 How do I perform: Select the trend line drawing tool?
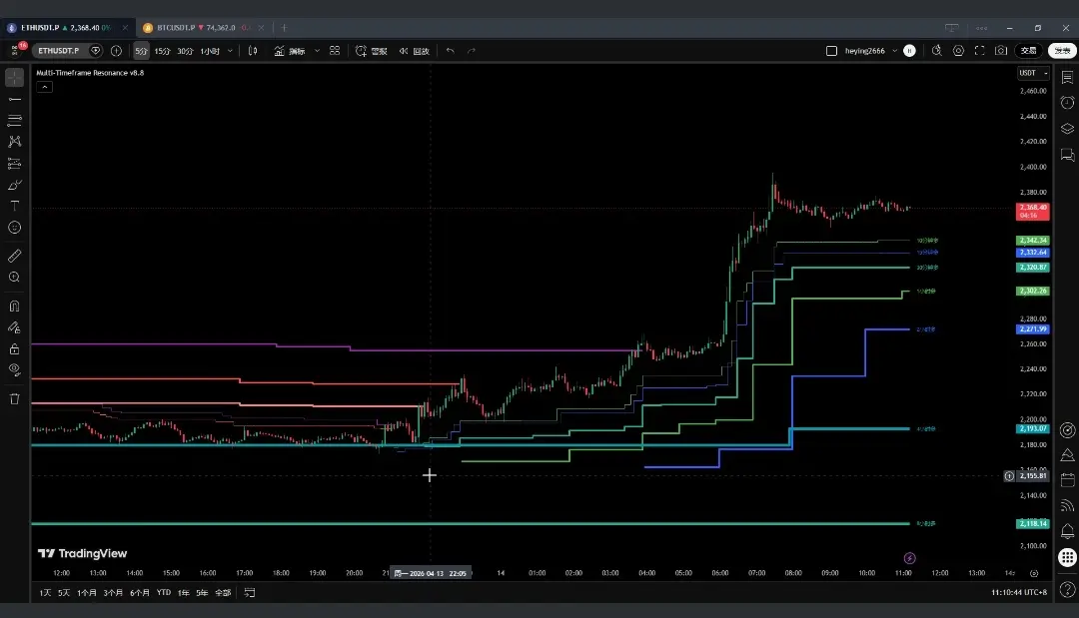[14, 100]
